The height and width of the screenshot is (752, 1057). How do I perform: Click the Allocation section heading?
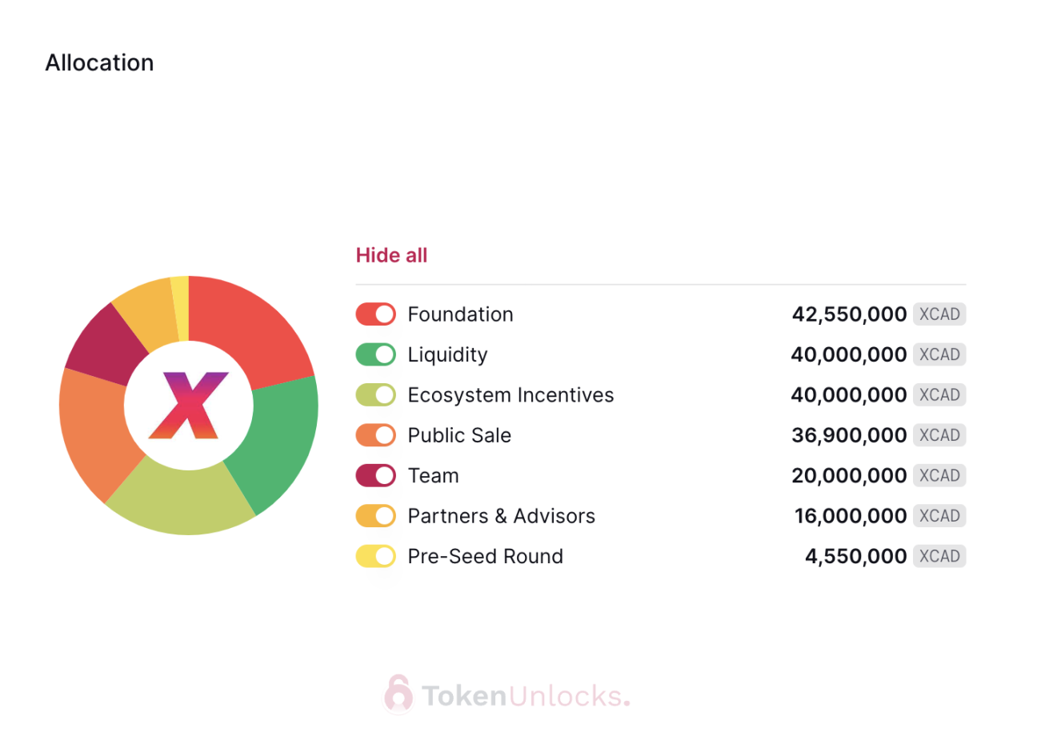[99, 62]
